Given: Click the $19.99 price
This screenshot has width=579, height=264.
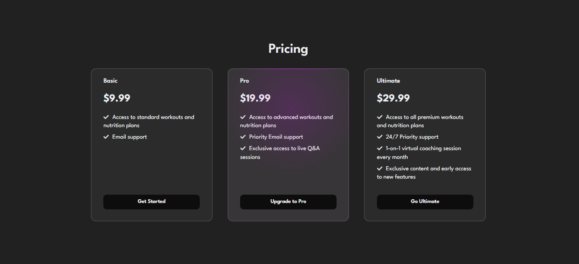Looking at the screenshot, I should (x=255, y=98).
